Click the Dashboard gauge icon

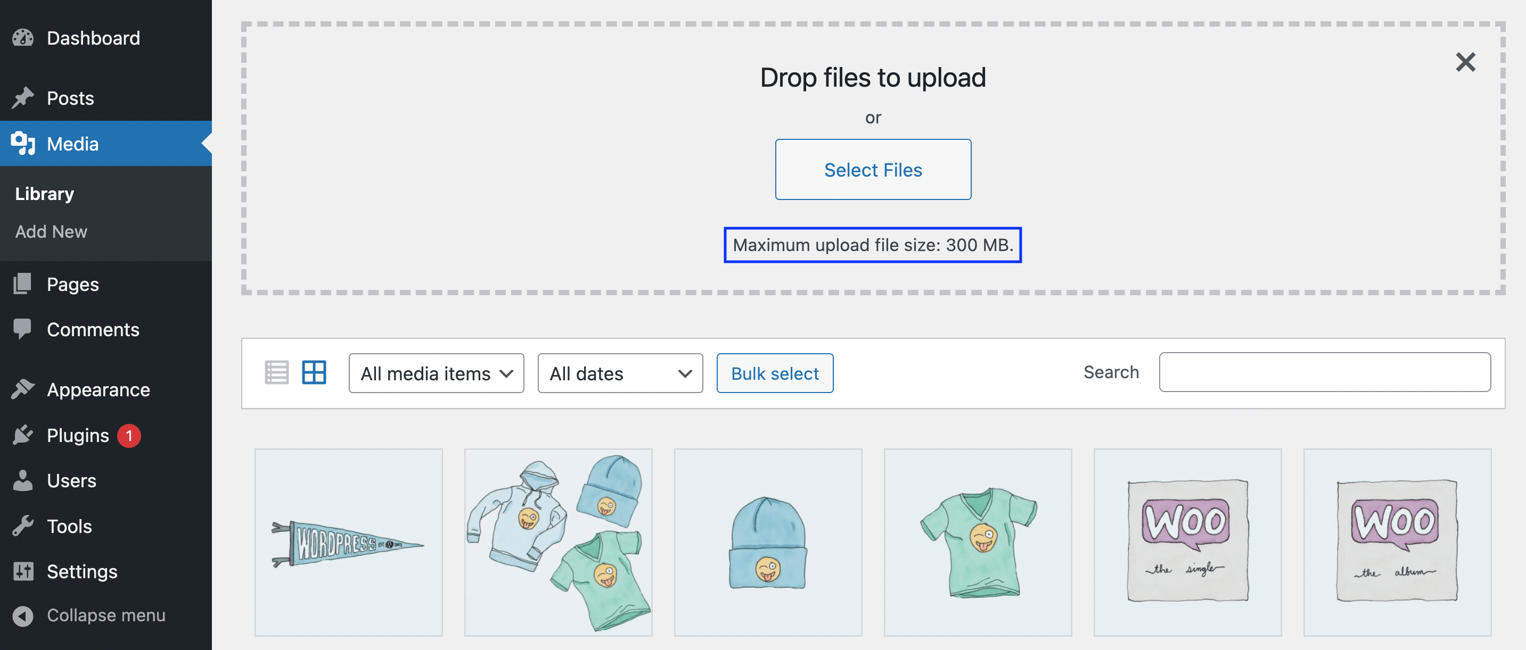(22, 38)
